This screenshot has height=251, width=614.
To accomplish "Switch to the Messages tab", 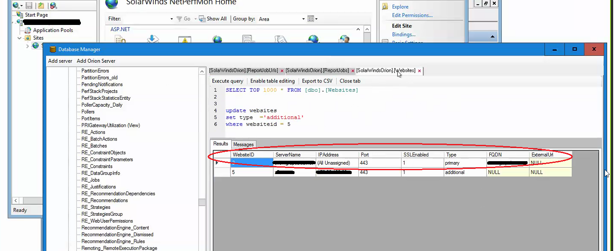I will (243, 144).
